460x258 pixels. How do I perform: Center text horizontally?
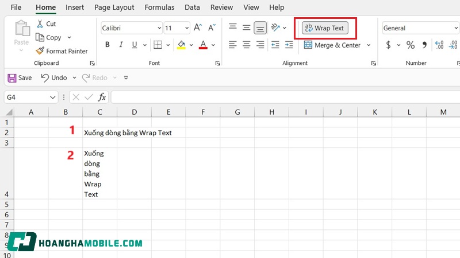pyautogui.click(x=246, y=45)
